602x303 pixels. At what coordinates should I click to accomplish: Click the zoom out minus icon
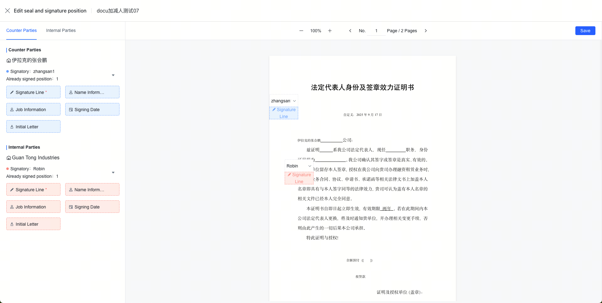tap(301, 31)
